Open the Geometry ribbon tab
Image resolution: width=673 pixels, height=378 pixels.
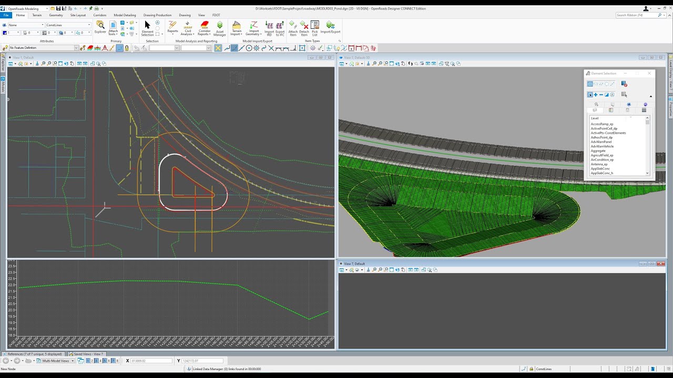[x=56, y=15]
